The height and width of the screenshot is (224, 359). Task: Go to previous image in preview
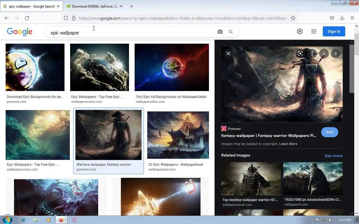(x=324, y=53)
